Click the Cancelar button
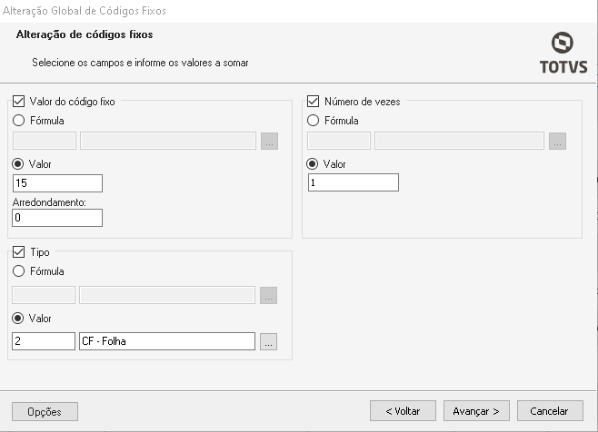The width and height of the screenshot is (598, 432). coord(550,410)
